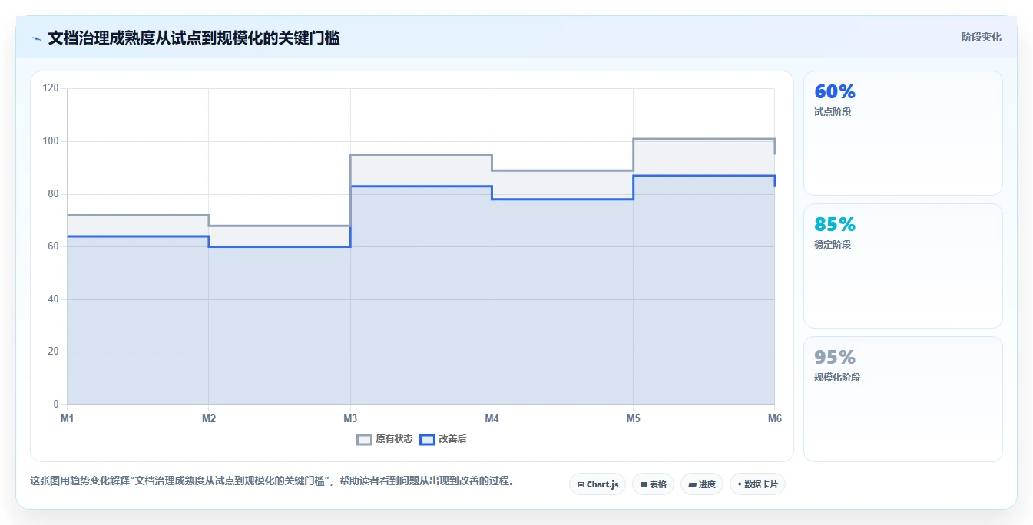Select the 表格 tag chip
This screenshot has height=525, width=1033.
[654, 484]
